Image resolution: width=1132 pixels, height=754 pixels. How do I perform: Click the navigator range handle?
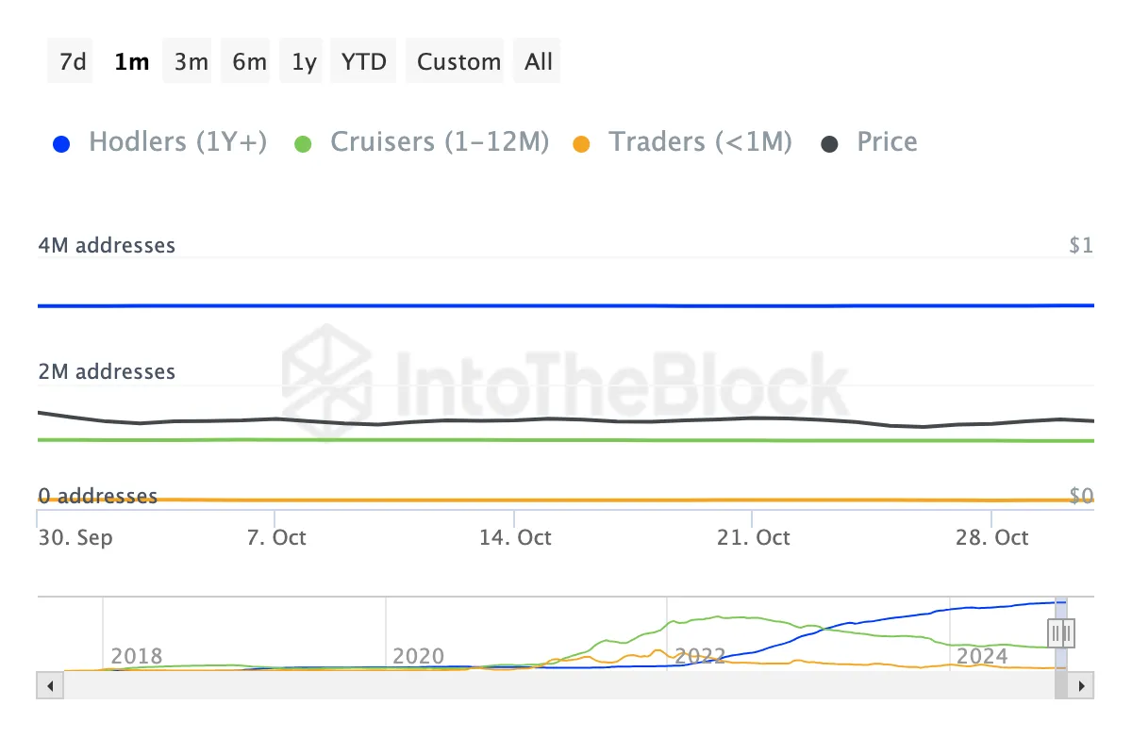(1061, 631)
